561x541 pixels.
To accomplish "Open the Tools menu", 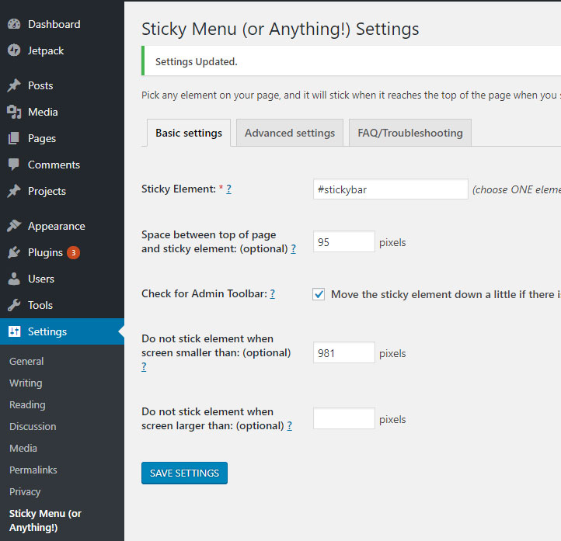I will pyautogui.click(x=40, y=306).
